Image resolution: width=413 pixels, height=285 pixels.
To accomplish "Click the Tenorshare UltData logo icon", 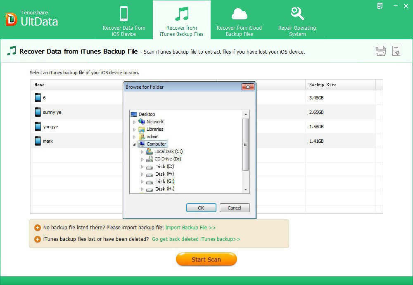I will [11, 19].
